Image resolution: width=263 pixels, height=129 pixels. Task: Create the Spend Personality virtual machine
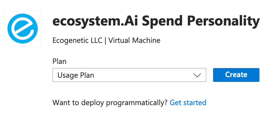pyautogui.click(x=236, y=75)
